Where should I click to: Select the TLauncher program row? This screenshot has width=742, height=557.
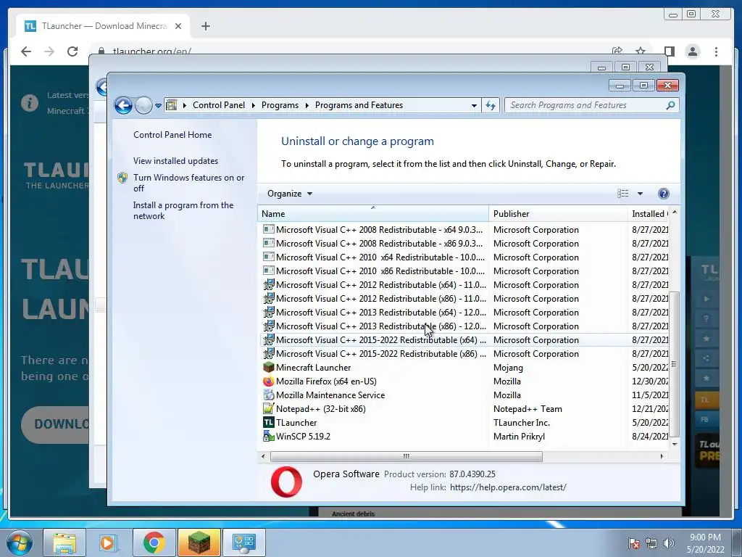coord(464,423)
